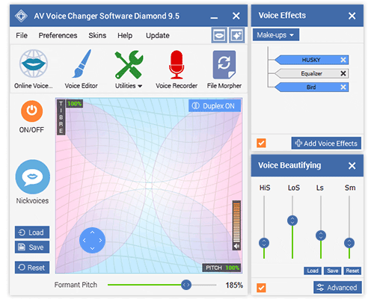Click the Load button in main window
Viewport: 374px width, 299px height.
[x=32, y=232]
